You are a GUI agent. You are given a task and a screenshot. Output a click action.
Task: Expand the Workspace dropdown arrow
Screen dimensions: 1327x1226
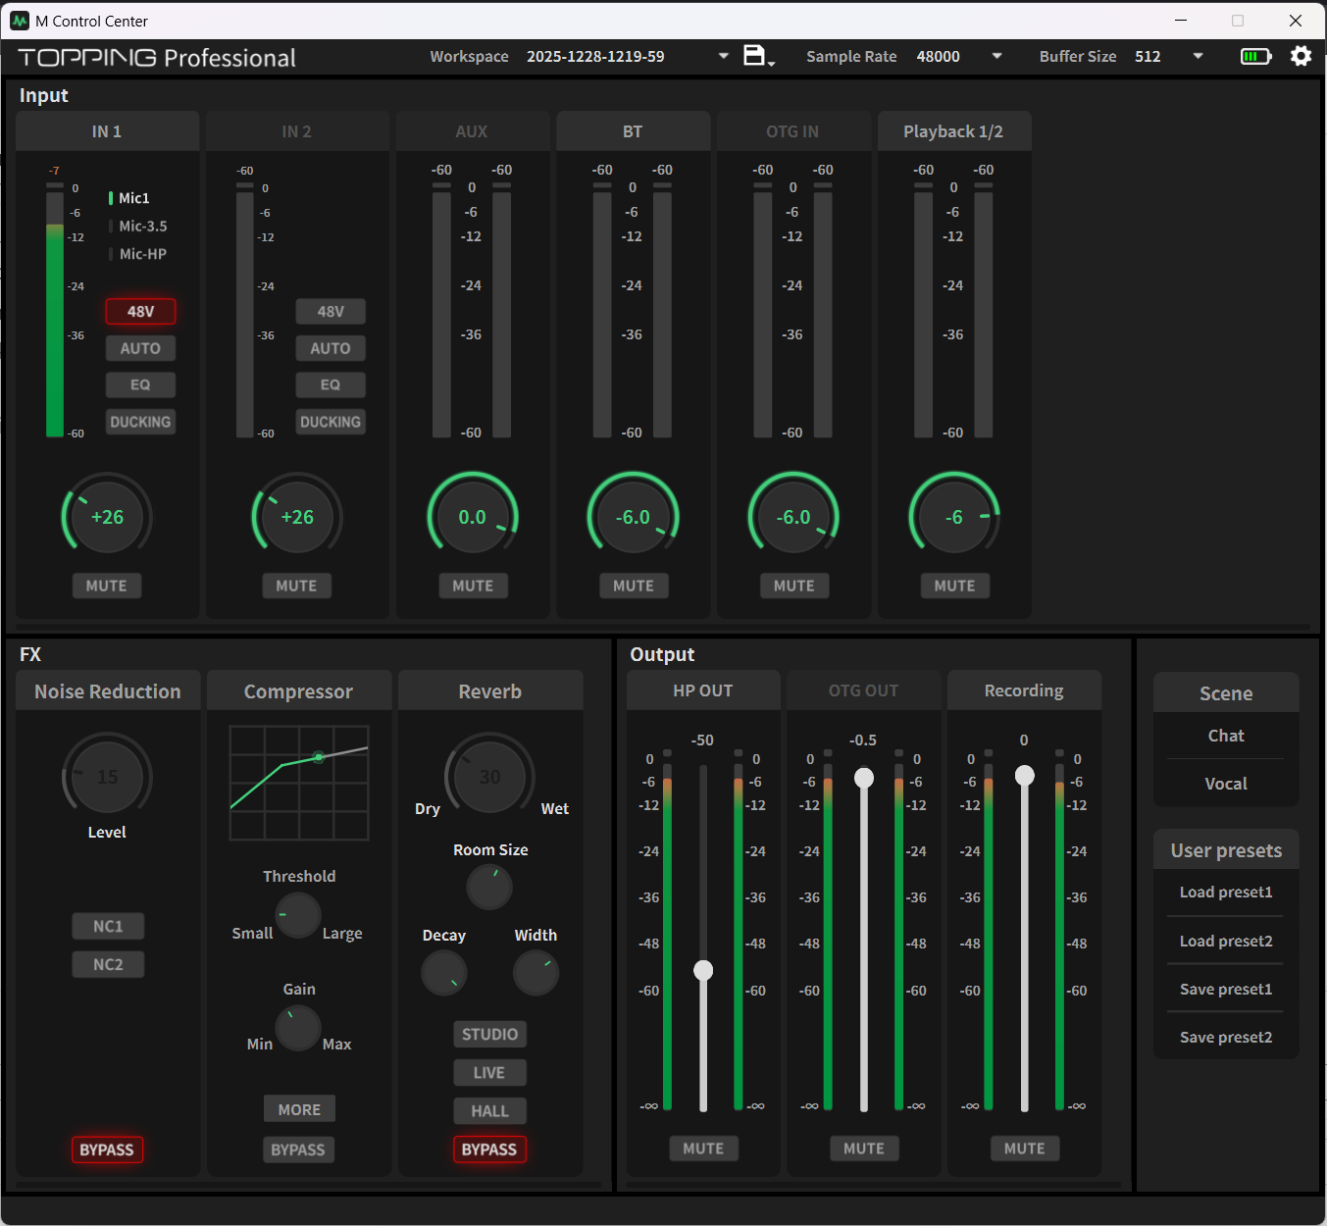[724, 56]
